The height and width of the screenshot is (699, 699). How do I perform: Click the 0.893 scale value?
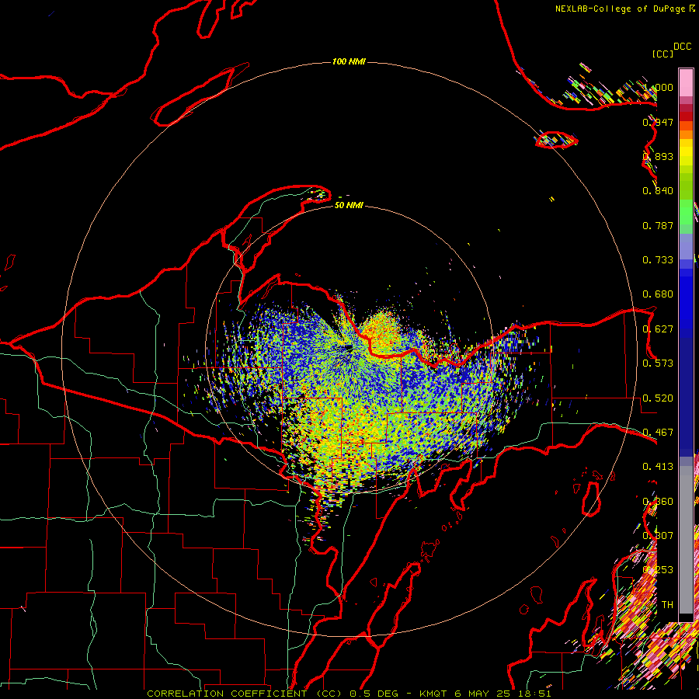point(658,156)
